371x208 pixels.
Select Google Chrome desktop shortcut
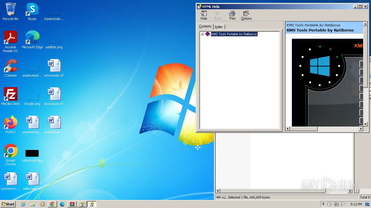pyautogui.click(x=10, y=155)
